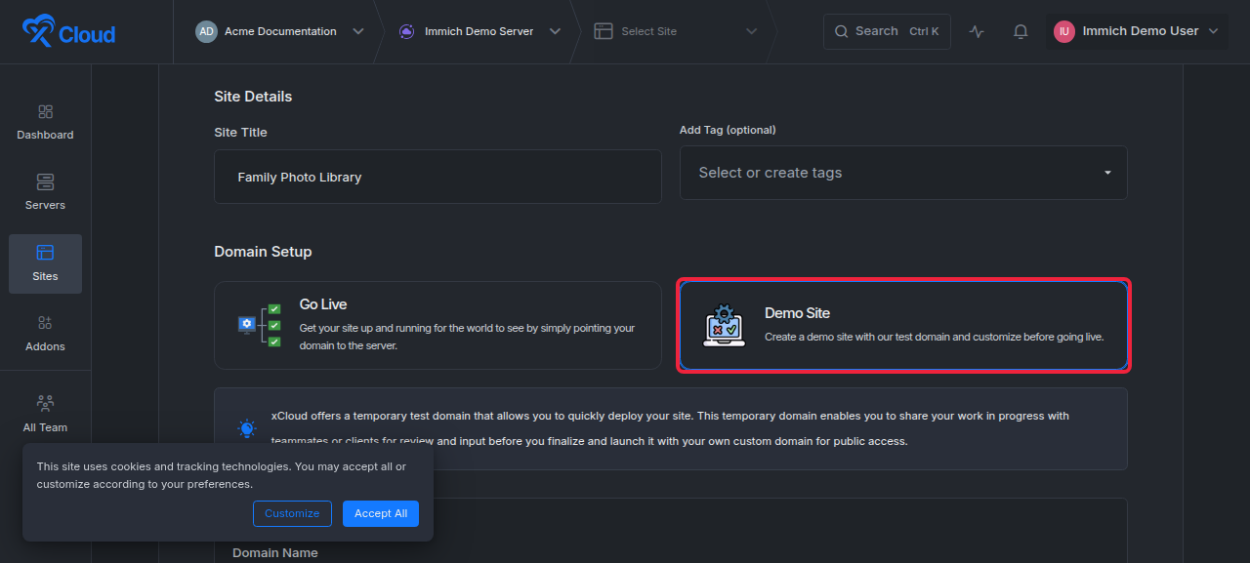1250x563 pixels.
Task: Expand the Acme Documentation team dropdown
Action: 358,31
